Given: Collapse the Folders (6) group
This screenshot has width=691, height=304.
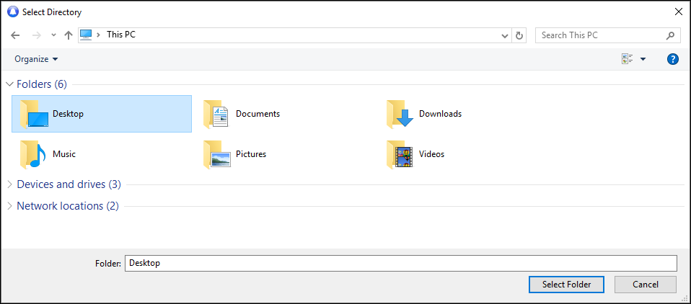Looking at the screenshot, I should pos(9,84).
